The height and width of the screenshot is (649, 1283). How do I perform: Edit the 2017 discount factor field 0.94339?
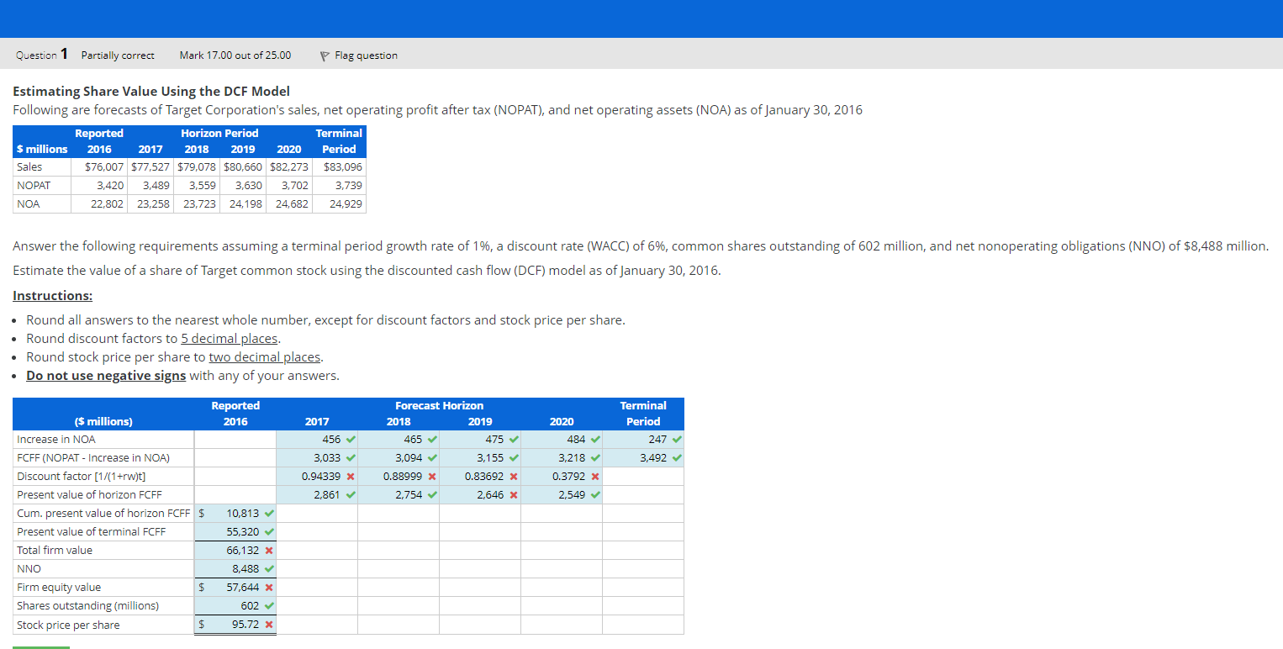tap(317, 476)
